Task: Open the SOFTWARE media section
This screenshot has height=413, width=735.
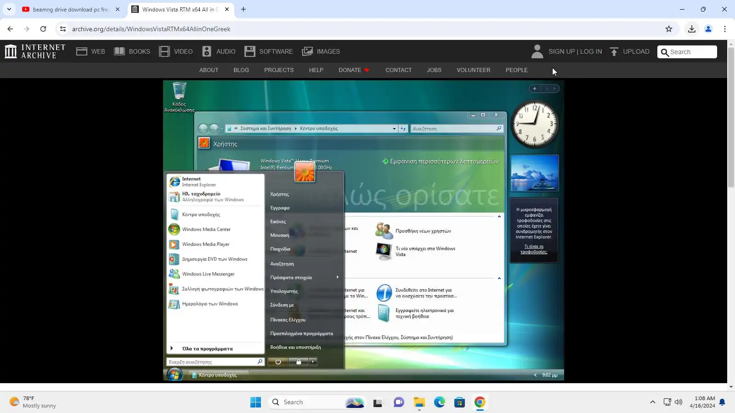Action: tap(268, 51)
